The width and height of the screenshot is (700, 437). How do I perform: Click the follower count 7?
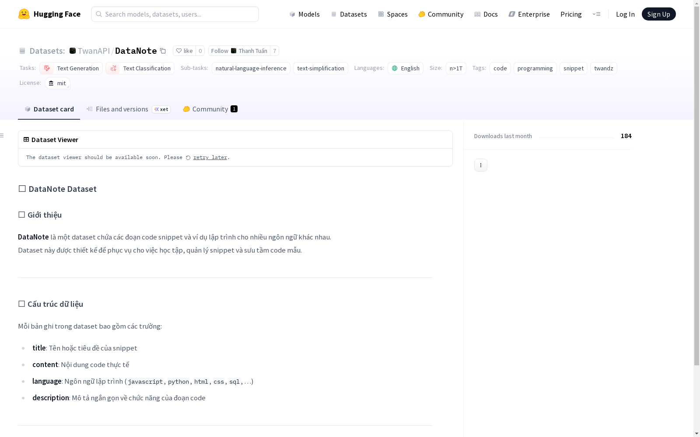(275, 51)
